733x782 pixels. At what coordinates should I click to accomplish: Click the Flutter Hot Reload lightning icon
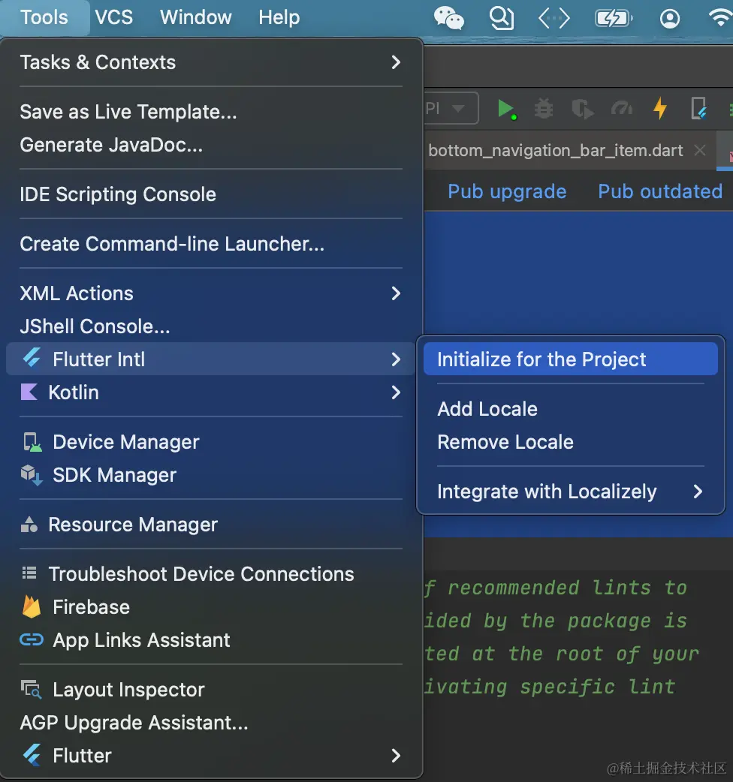point(660,109)
